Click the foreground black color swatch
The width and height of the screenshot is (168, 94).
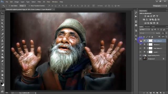2,84
